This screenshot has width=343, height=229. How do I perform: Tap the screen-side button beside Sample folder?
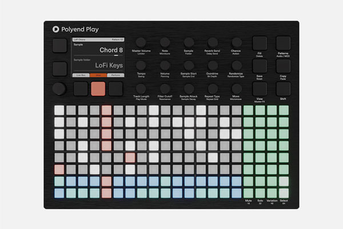tap(59, 69)
